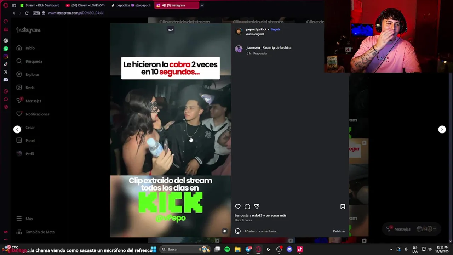Viewport: 453px width, 255px height.
Task: Open pepoclipskick profile name
Action: tap(256, 29)
